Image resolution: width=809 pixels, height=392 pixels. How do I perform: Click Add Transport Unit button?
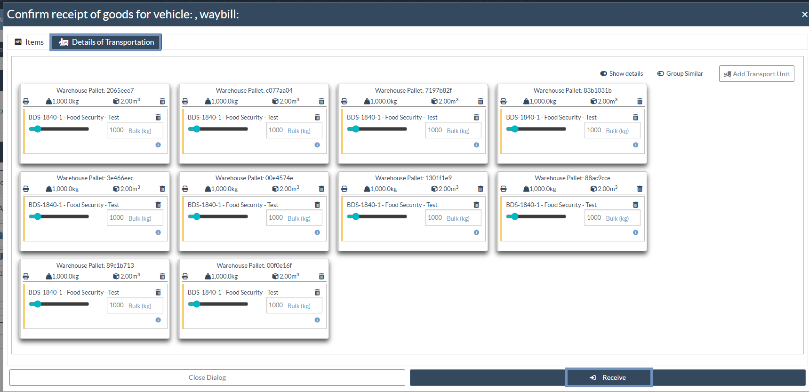coord(756,74)
